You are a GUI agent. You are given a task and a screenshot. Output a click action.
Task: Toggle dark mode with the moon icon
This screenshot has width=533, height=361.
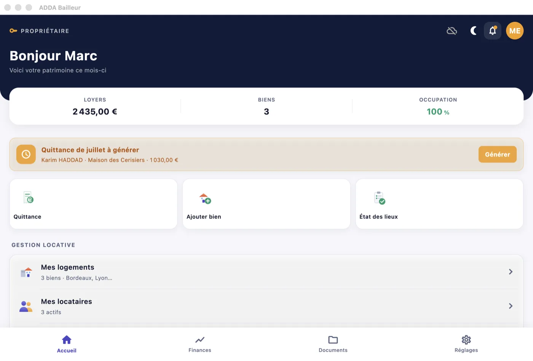[x=473, y=31]
